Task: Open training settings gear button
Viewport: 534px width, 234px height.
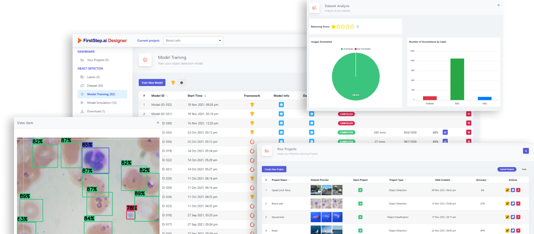Action: coord(182,82)
